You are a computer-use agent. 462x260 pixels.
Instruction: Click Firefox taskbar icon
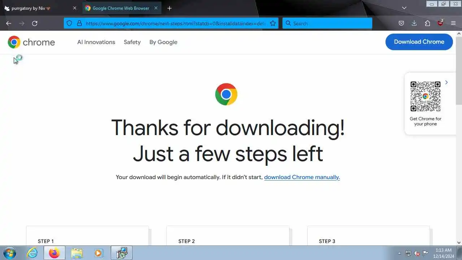[55, 253]
